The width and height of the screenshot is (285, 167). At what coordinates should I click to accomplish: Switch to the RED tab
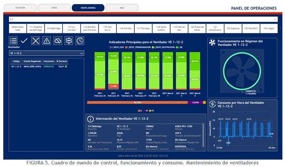click(122, 8)
